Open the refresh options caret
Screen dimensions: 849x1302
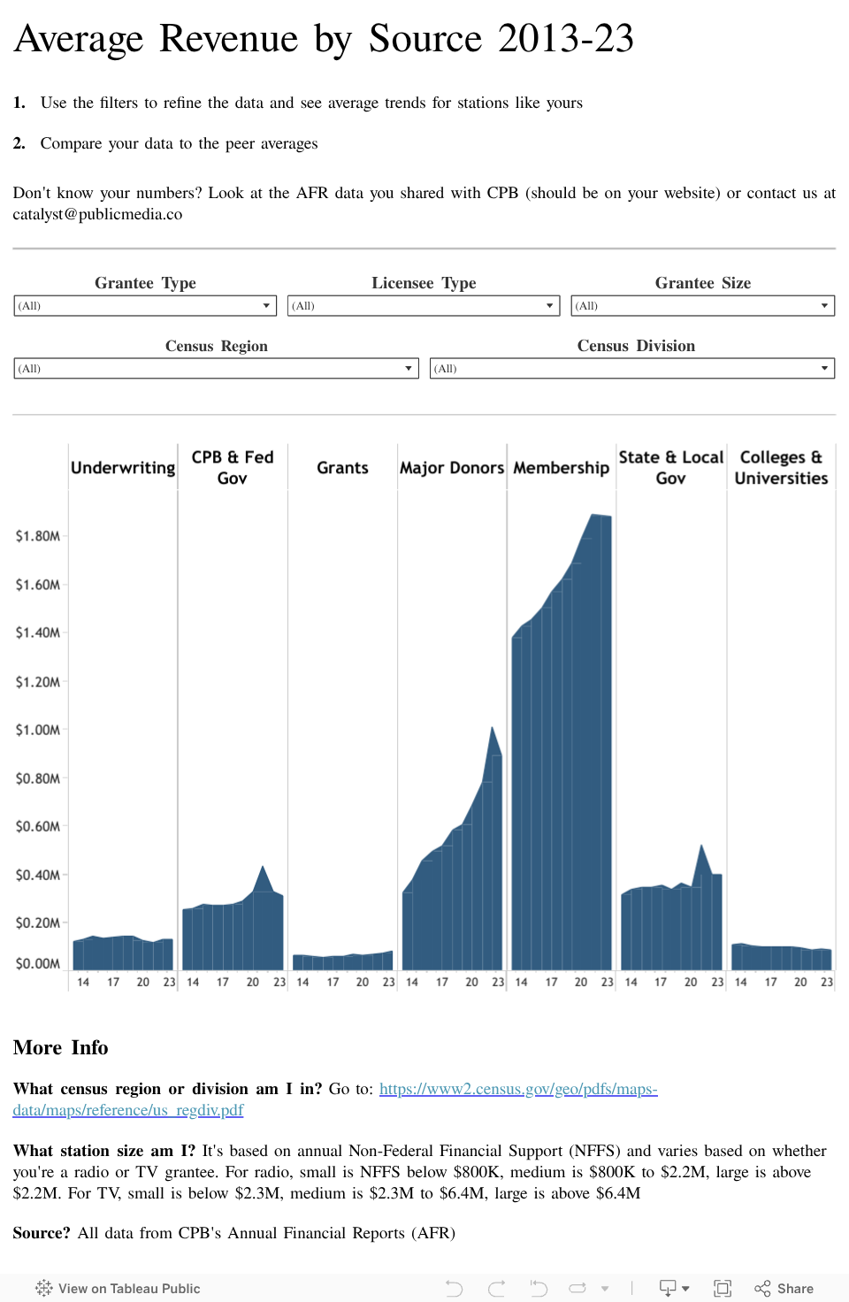[605, 1289]
